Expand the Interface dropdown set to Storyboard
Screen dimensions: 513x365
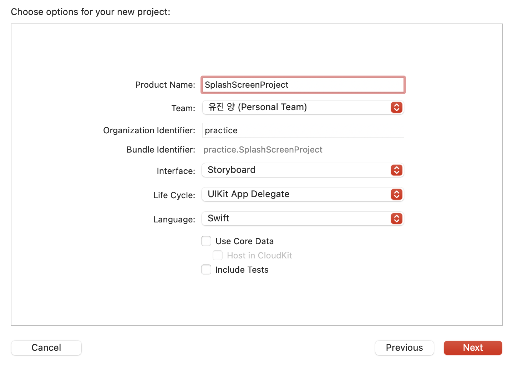click(296, 170)
